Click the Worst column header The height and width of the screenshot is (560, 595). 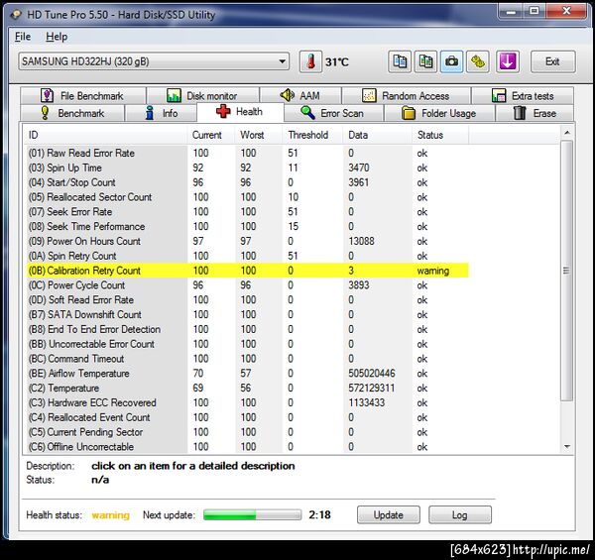(x=259, y=135)
